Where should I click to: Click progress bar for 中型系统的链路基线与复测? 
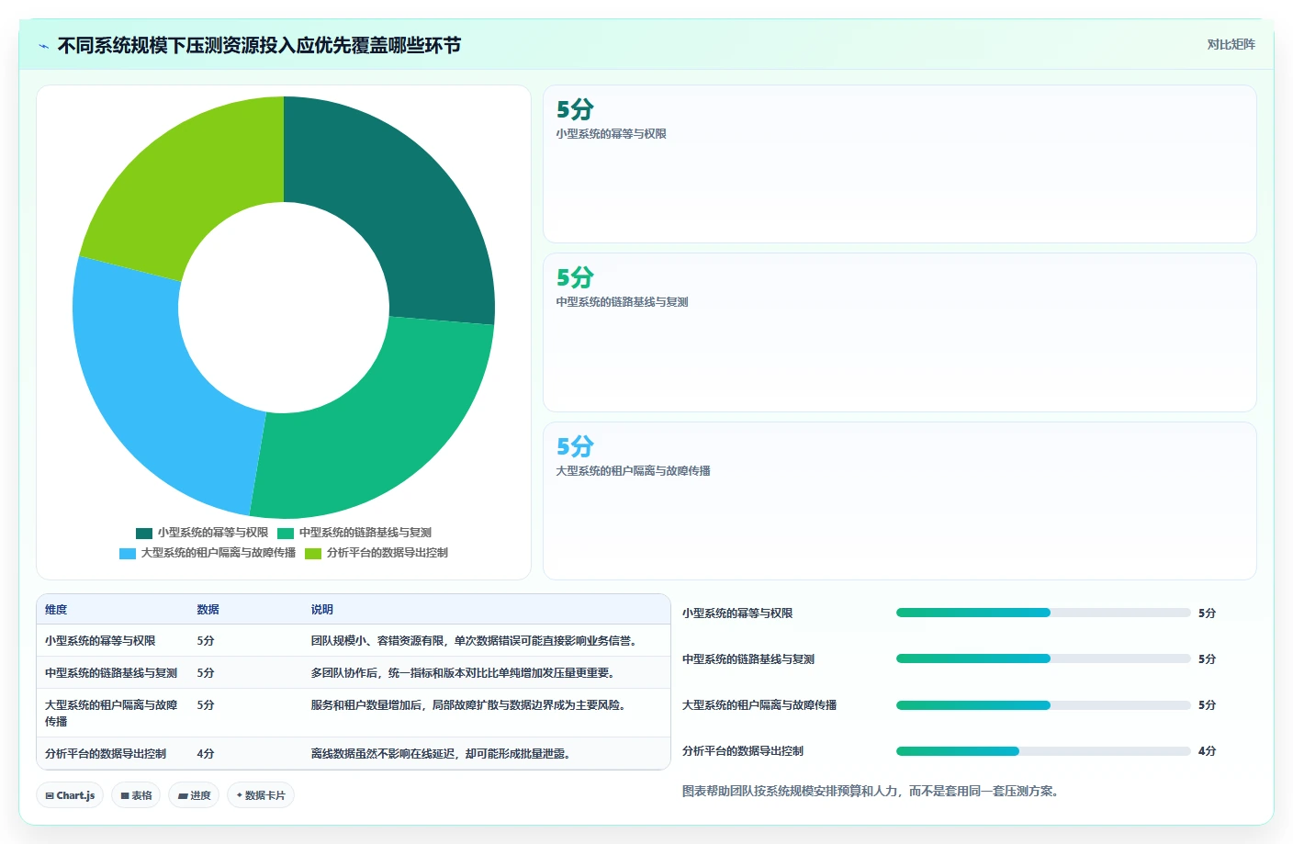click(1043, 658)
